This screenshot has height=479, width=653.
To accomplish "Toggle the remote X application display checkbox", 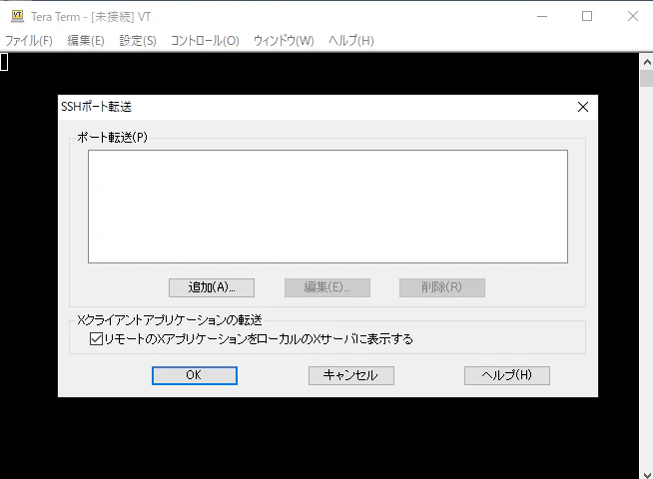I will coord(96,338).
